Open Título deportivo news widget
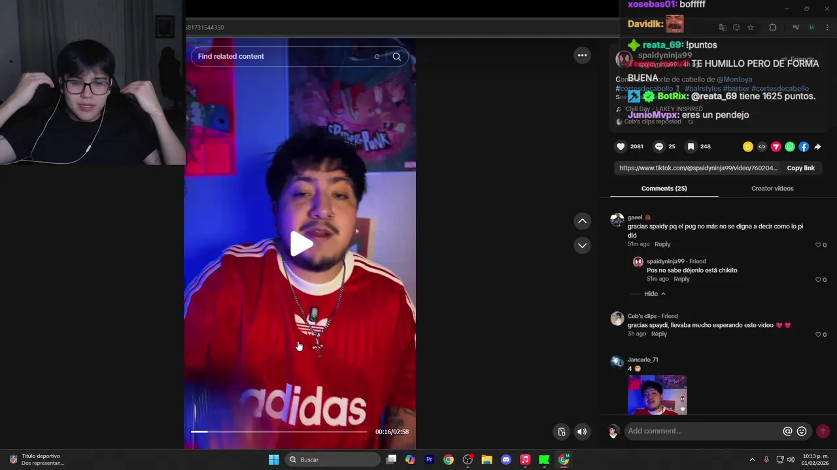This screenshot has width=837, height=470. coord(37,460)
